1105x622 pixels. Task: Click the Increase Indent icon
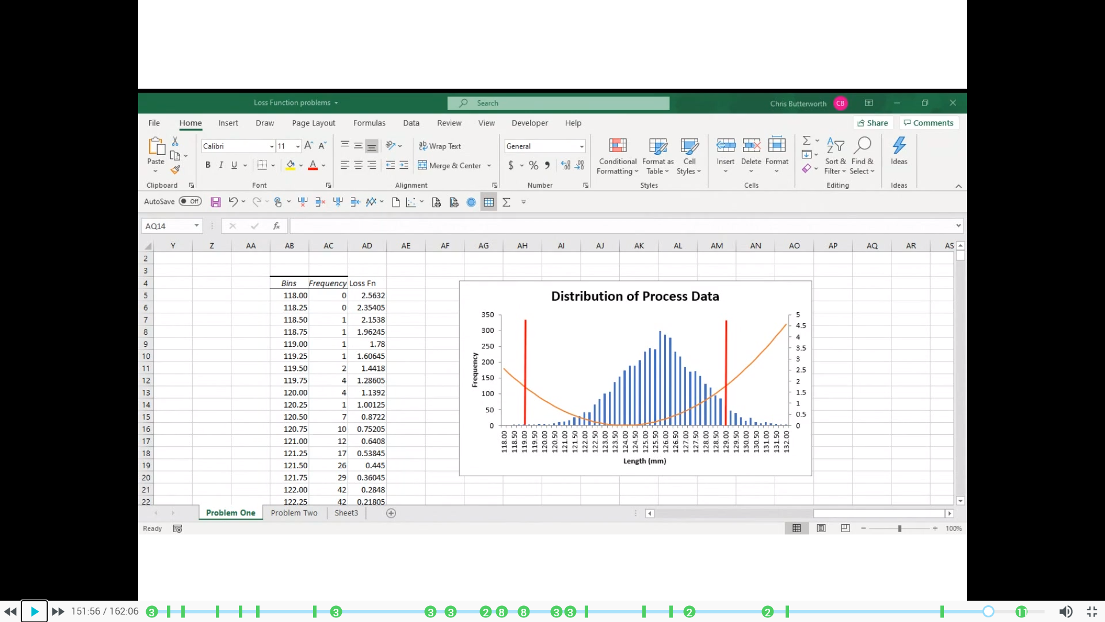pyautogui.click(x=404, y=165)
